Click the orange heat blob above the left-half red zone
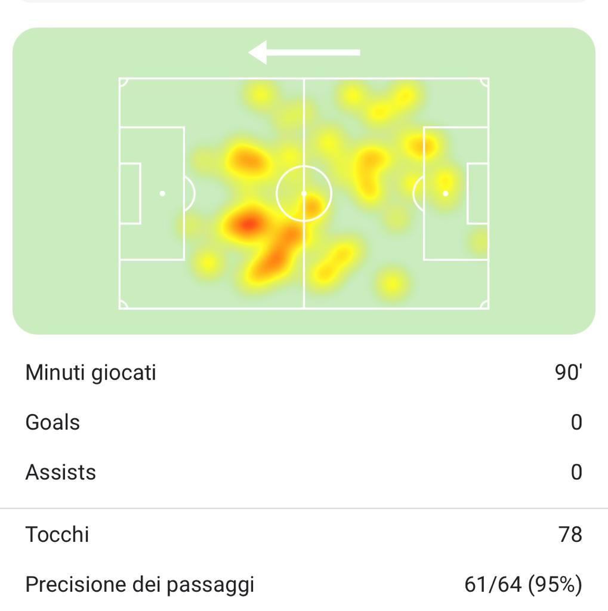 click(246, 160)
